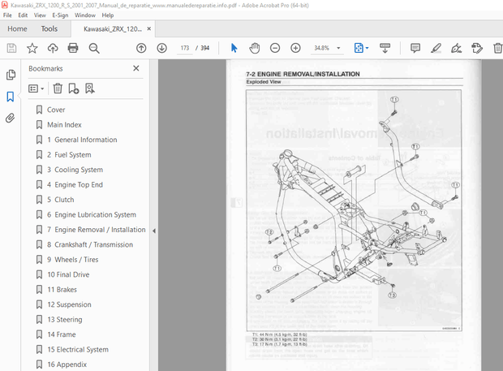Zoom in with the plus icon

(295, 48)
